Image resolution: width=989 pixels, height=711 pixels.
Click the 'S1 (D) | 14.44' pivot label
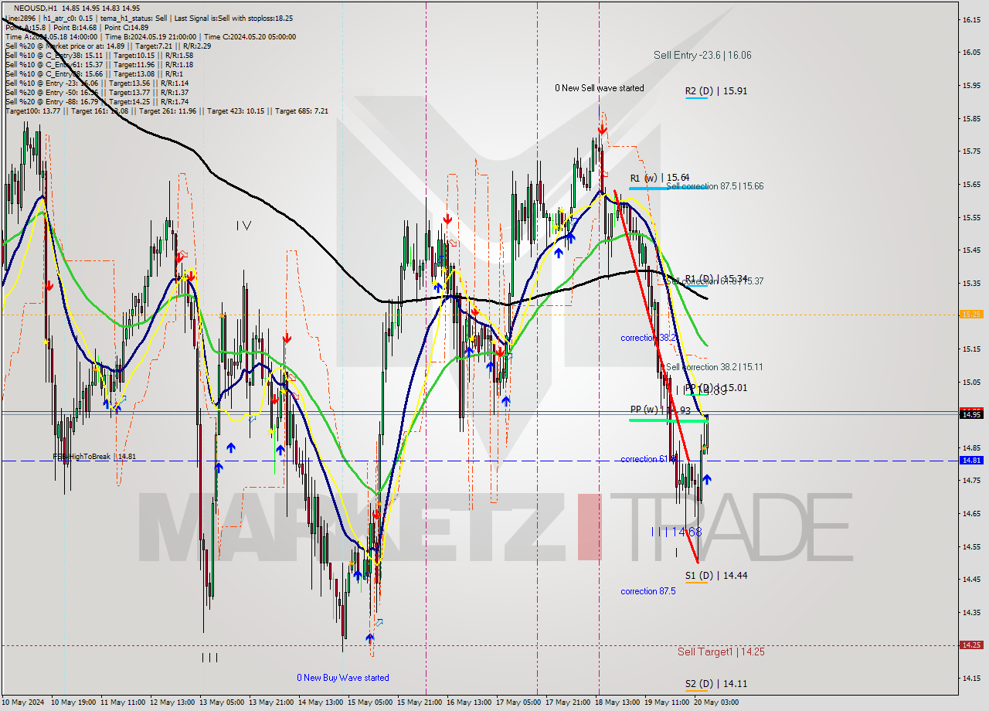point(716,575)
